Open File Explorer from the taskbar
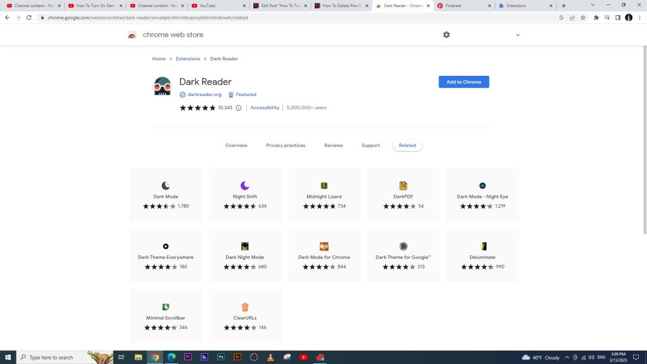 (x=138, y=357)
